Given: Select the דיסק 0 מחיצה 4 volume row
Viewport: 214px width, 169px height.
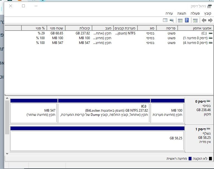Looking at the screenshot, I should (x=109, y=43).
